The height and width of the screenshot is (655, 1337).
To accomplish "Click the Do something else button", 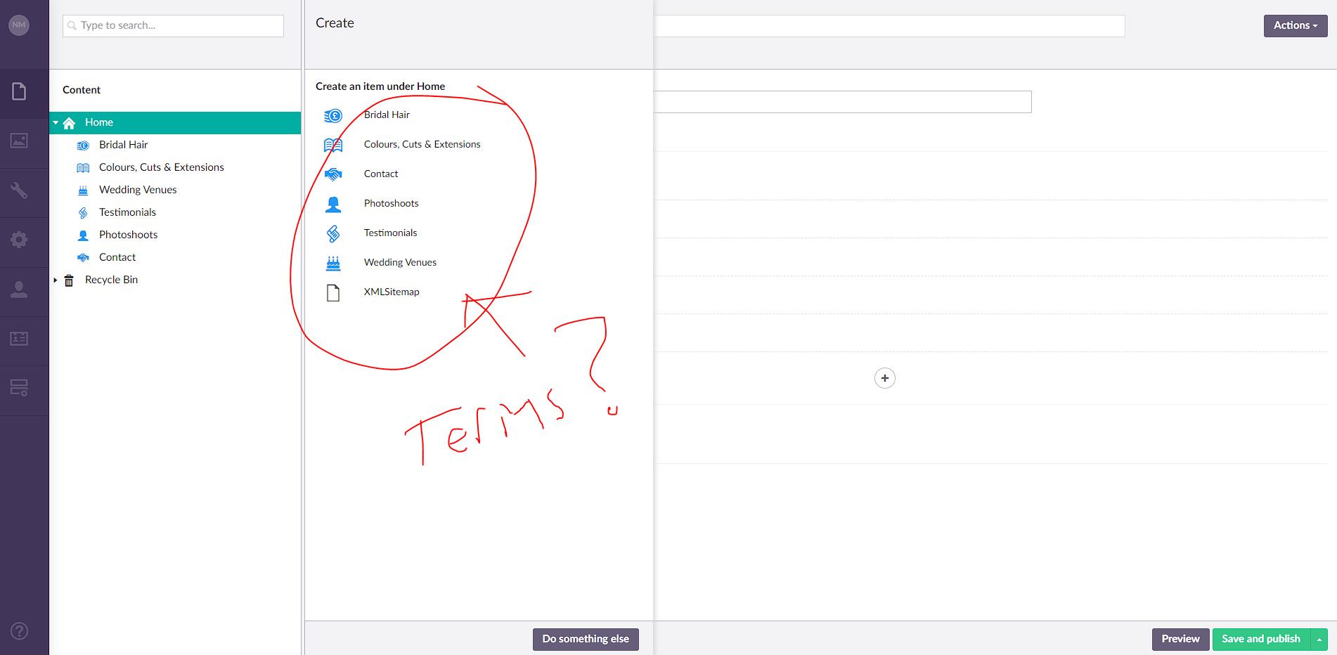I will pyautogui.click(x=585, y=639).
